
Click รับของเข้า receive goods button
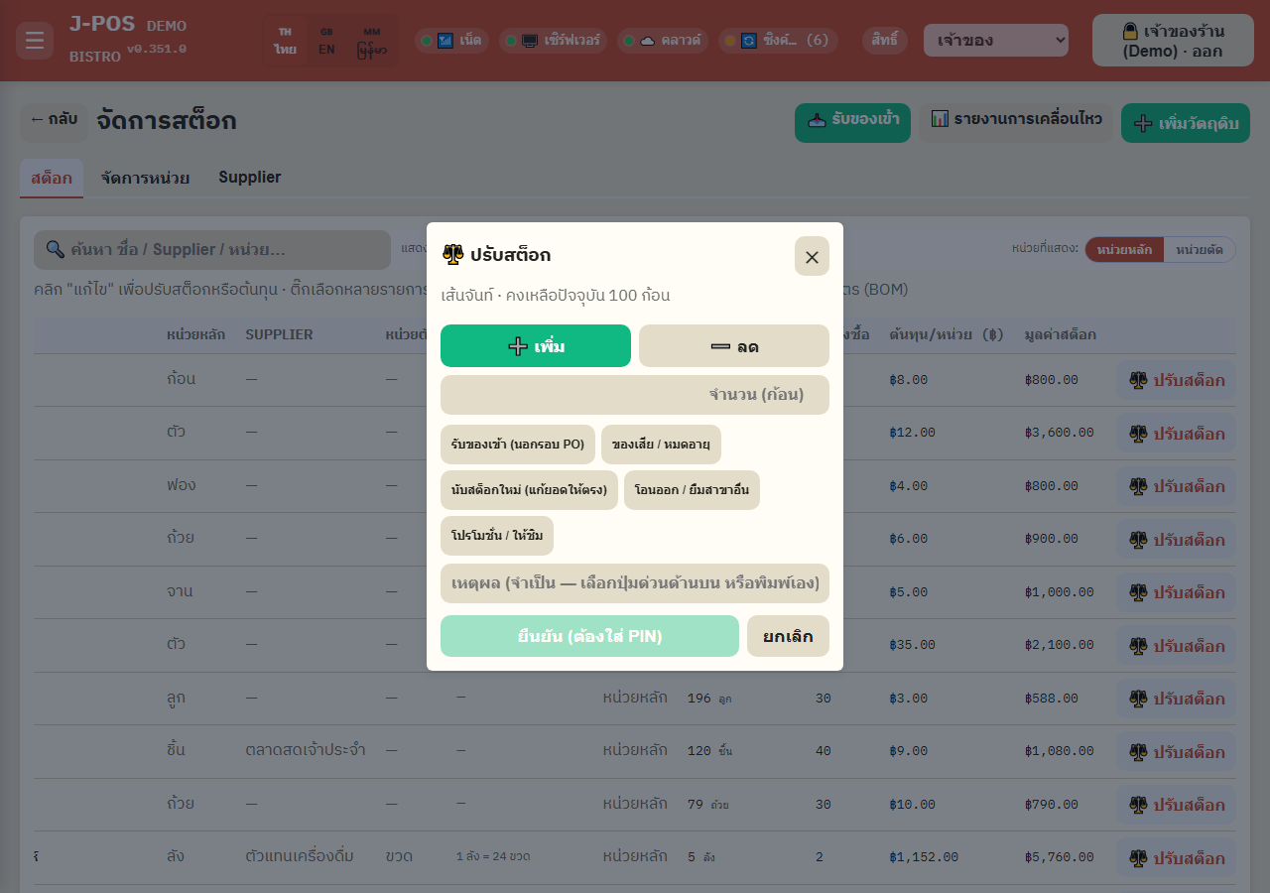point(852,122)
